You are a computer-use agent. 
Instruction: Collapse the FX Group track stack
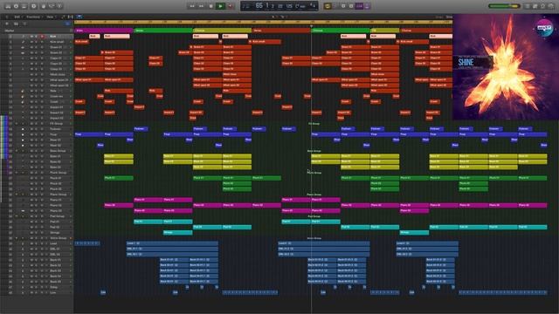[x=17, y=124]
